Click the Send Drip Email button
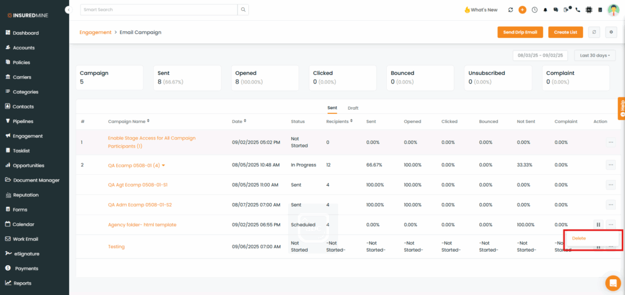The image size is (625, 295). point(520,32)
